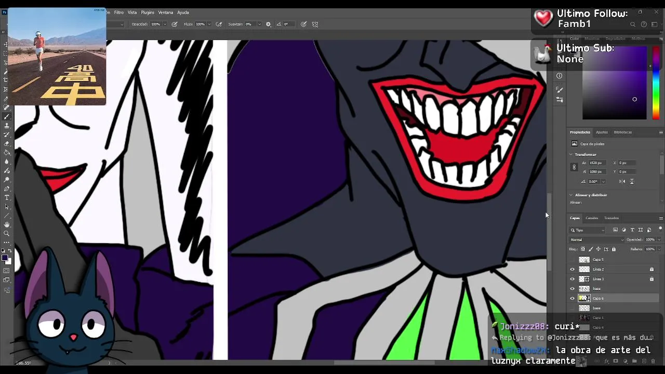This screenshot has height=374, width=665.
Task: Click the canvas vertical scrollbar
Action: [x=549, y=231]
